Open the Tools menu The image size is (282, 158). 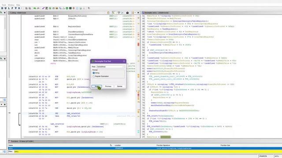click(4, 5)
